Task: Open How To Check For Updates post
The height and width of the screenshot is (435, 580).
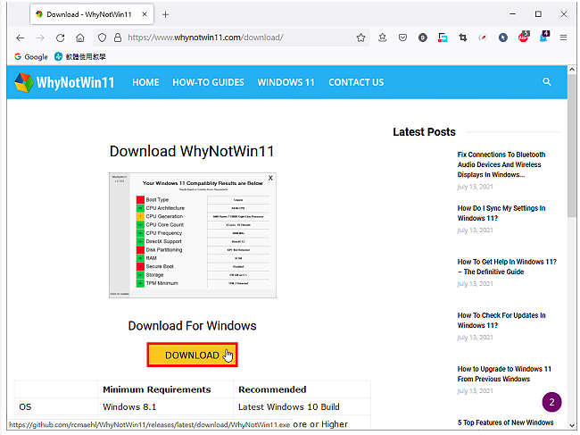Action: (501, 321)
